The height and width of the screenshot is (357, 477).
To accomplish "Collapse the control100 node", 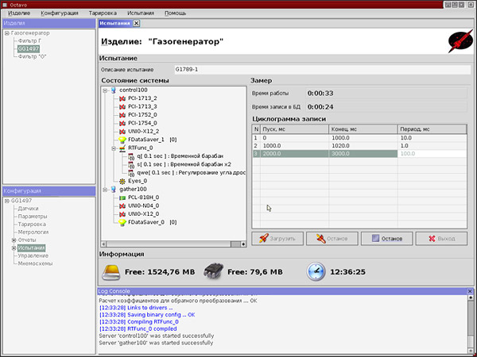I will coord(105,90).
